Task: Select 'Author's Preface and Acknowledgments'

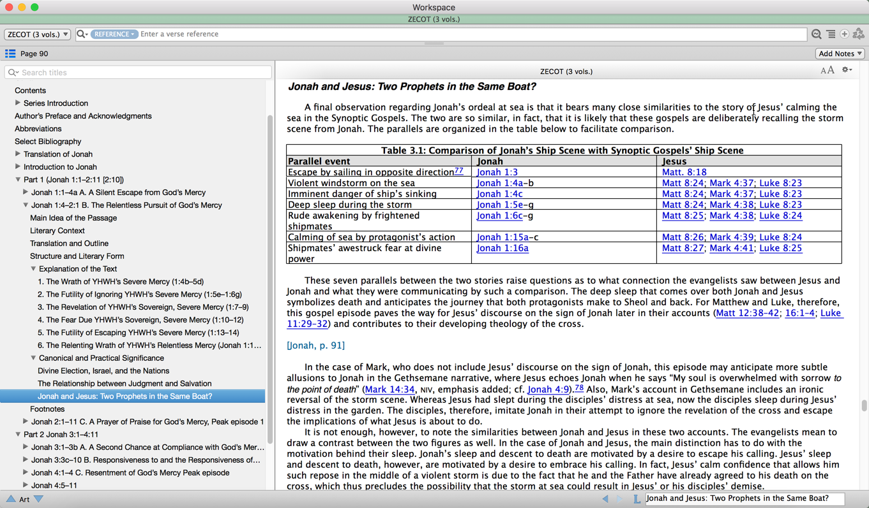Action: [83, 116]
